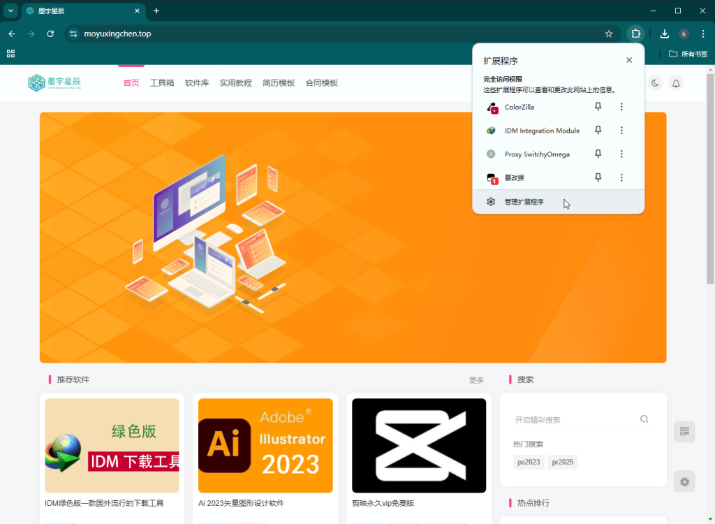715x524 pixels.
Task: Pin ColorZilla to the toolbar
Action: pos(598,107)
